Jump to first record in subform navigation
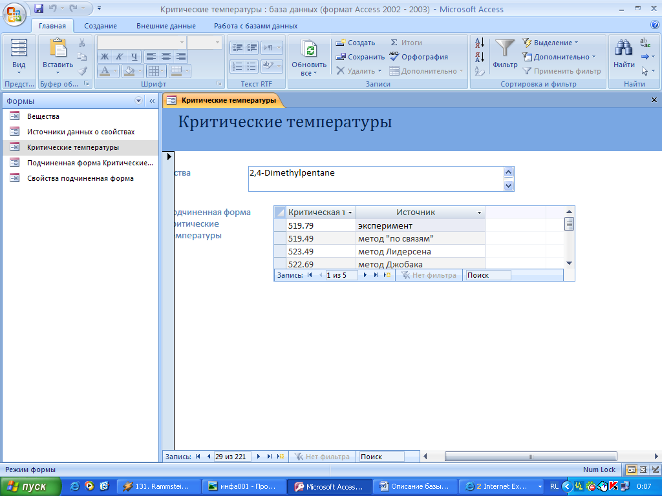Viewport: 662px width, 496px height. (x=310, y=275)
